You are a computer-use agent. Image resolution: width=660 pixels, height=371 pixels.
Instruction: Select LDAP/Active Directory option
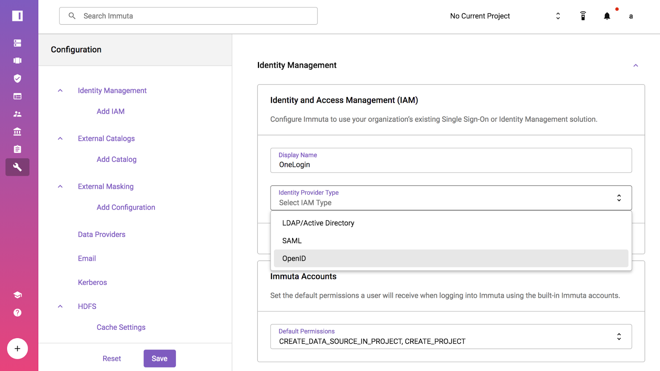[451, 223]
